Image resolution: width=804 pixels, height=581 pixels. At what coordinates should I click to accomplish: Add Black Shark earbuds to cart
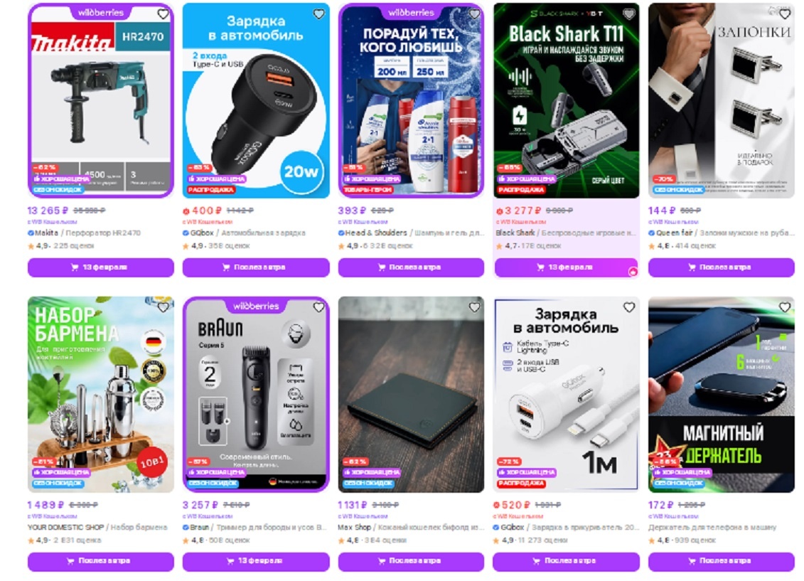(x=566, y=267)
